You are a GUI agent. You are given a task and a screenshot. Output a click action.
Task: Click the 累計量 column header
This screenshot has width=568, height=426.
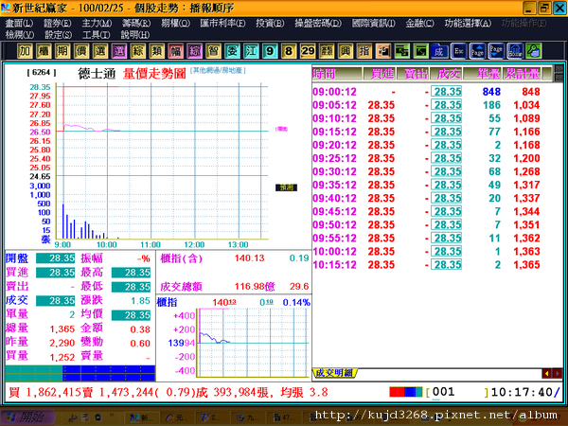pos(524,74)
